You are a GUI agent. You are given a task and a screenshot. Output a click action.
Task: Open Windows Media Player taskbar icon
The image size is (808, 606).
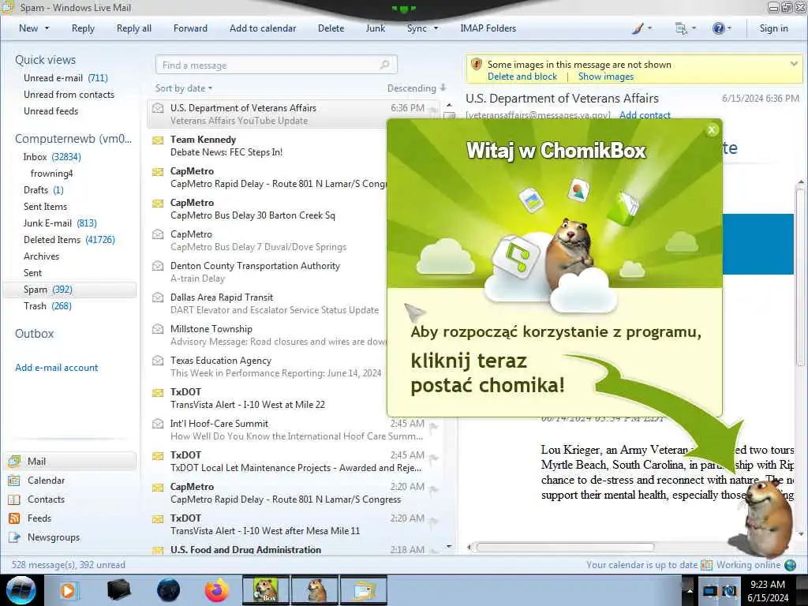click(68, 590)
